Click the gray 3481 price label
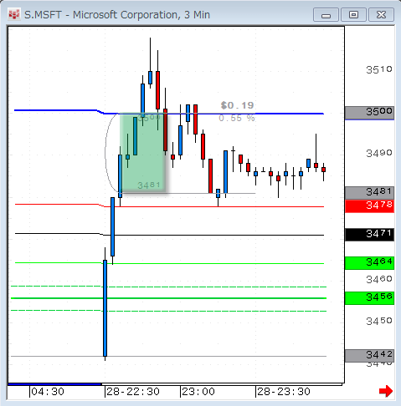 click(369, 192)
